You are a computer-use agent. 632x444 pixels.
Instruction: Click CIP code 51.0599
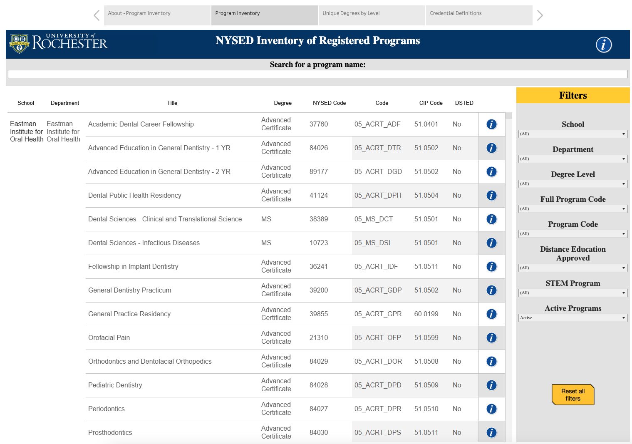tap(426, 337)
